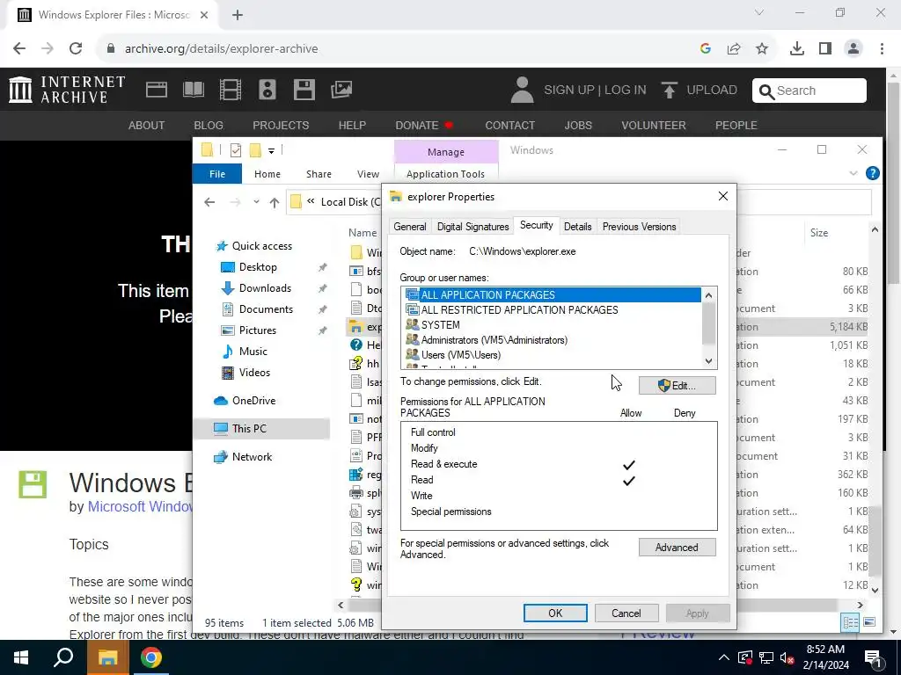
Task: Open the Microsoft Windows author link
Action: 140,507
